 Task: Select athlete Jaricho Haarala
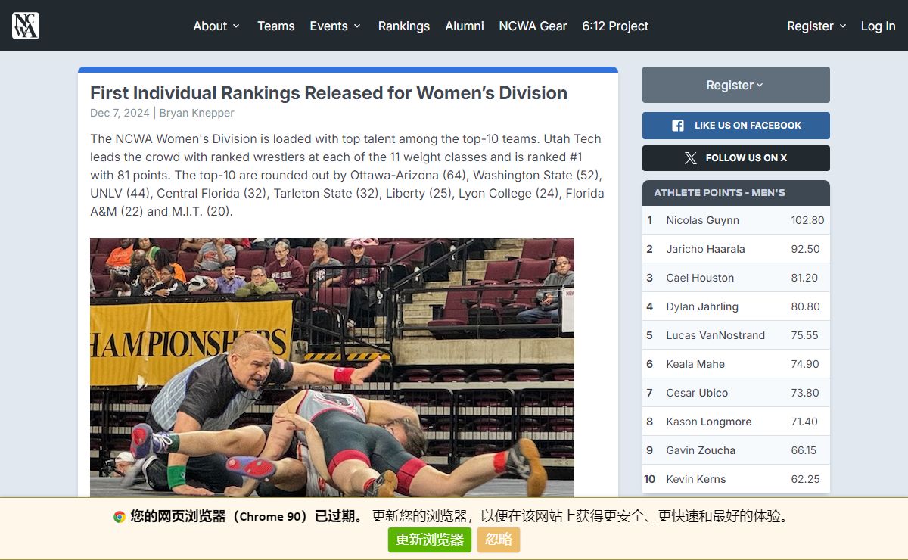pos(705,249)
